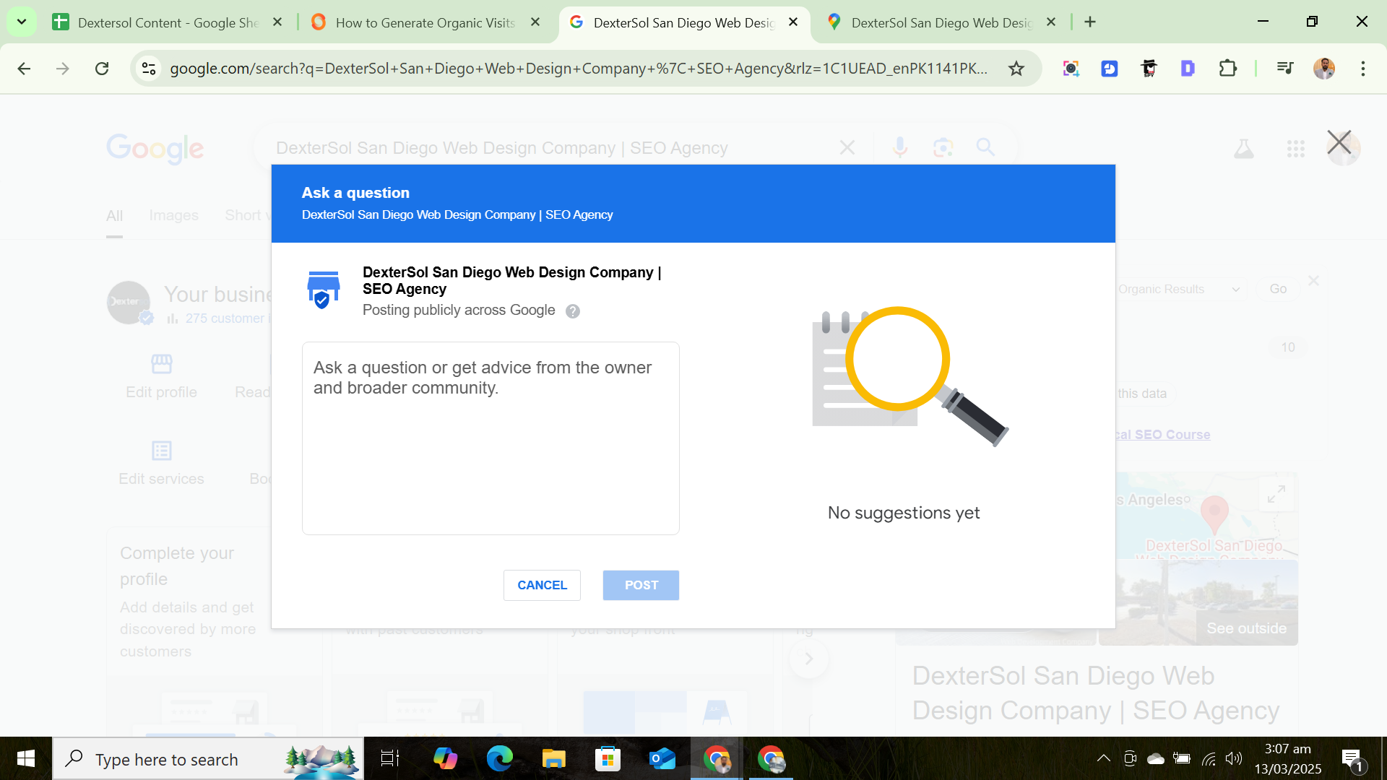The height and width of the screenshot is (780, 1387).
Task: Open the blue square extension icon
Action: tap(1110, 69)
